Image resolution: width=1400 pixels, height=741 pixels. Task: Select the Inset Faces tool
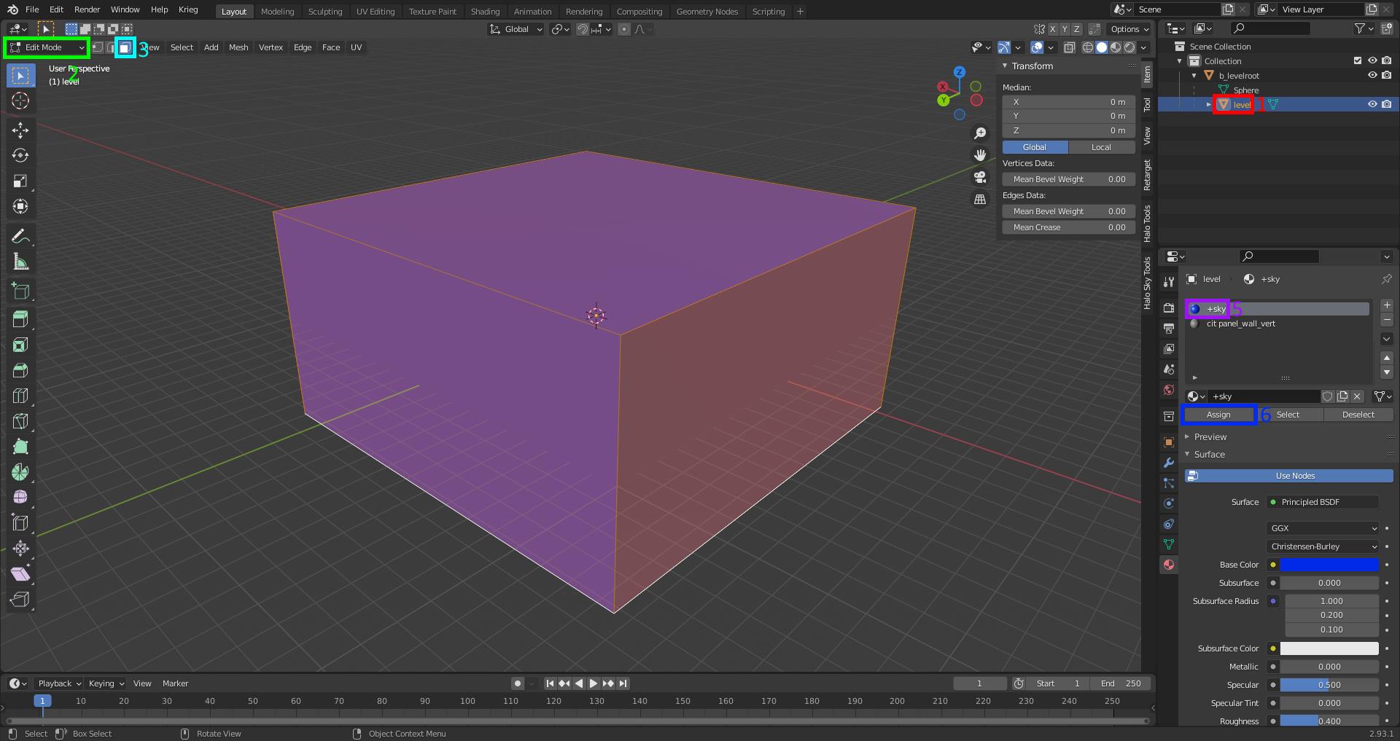20,345
